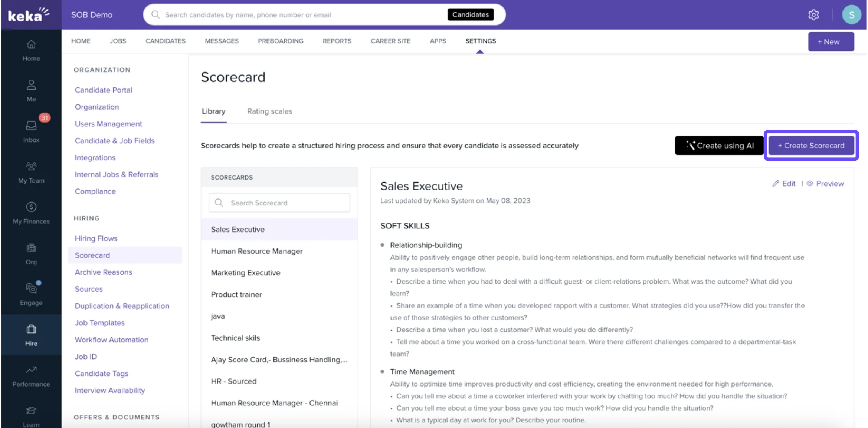The width and height of the screenshot is (868, 428).
Task: Open the Me person icon
Action: click(x=31, y=85)
